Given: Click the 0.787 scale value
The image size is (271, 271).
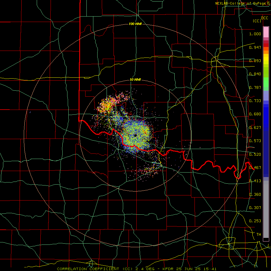Looking at the screenshot, I should coord(255,87).
